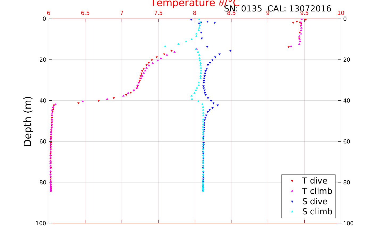Image resolution: width=377 pixels, height=251 pixels.
Task: Click the blue S dive legend marker
Action: [x=292, y=202]
